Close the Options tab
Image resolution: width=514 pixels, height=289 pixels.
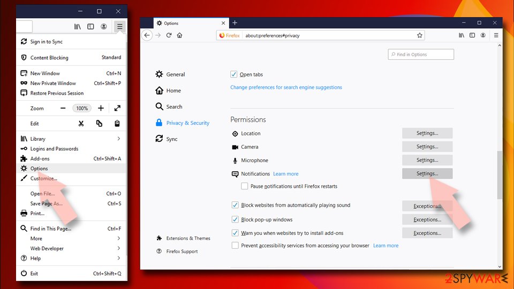223,23
